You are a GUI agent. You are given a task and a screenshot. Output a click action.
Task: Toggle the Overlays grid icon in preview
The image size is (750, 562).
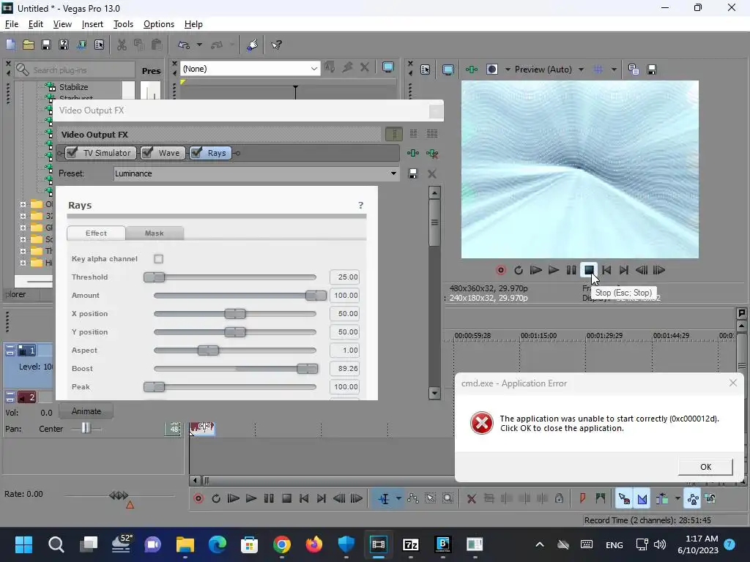pos(598,70)
